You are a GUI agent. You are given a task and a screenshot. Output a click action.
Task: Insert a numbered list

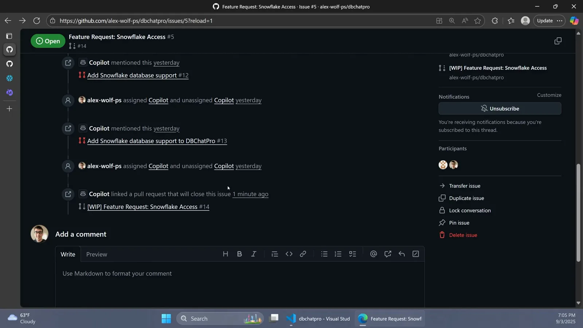pyautogui.click(x=338, y=254)
